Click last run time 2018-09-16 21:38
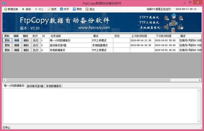The height and width of the screenshot is (131, 204). point(142,40)
